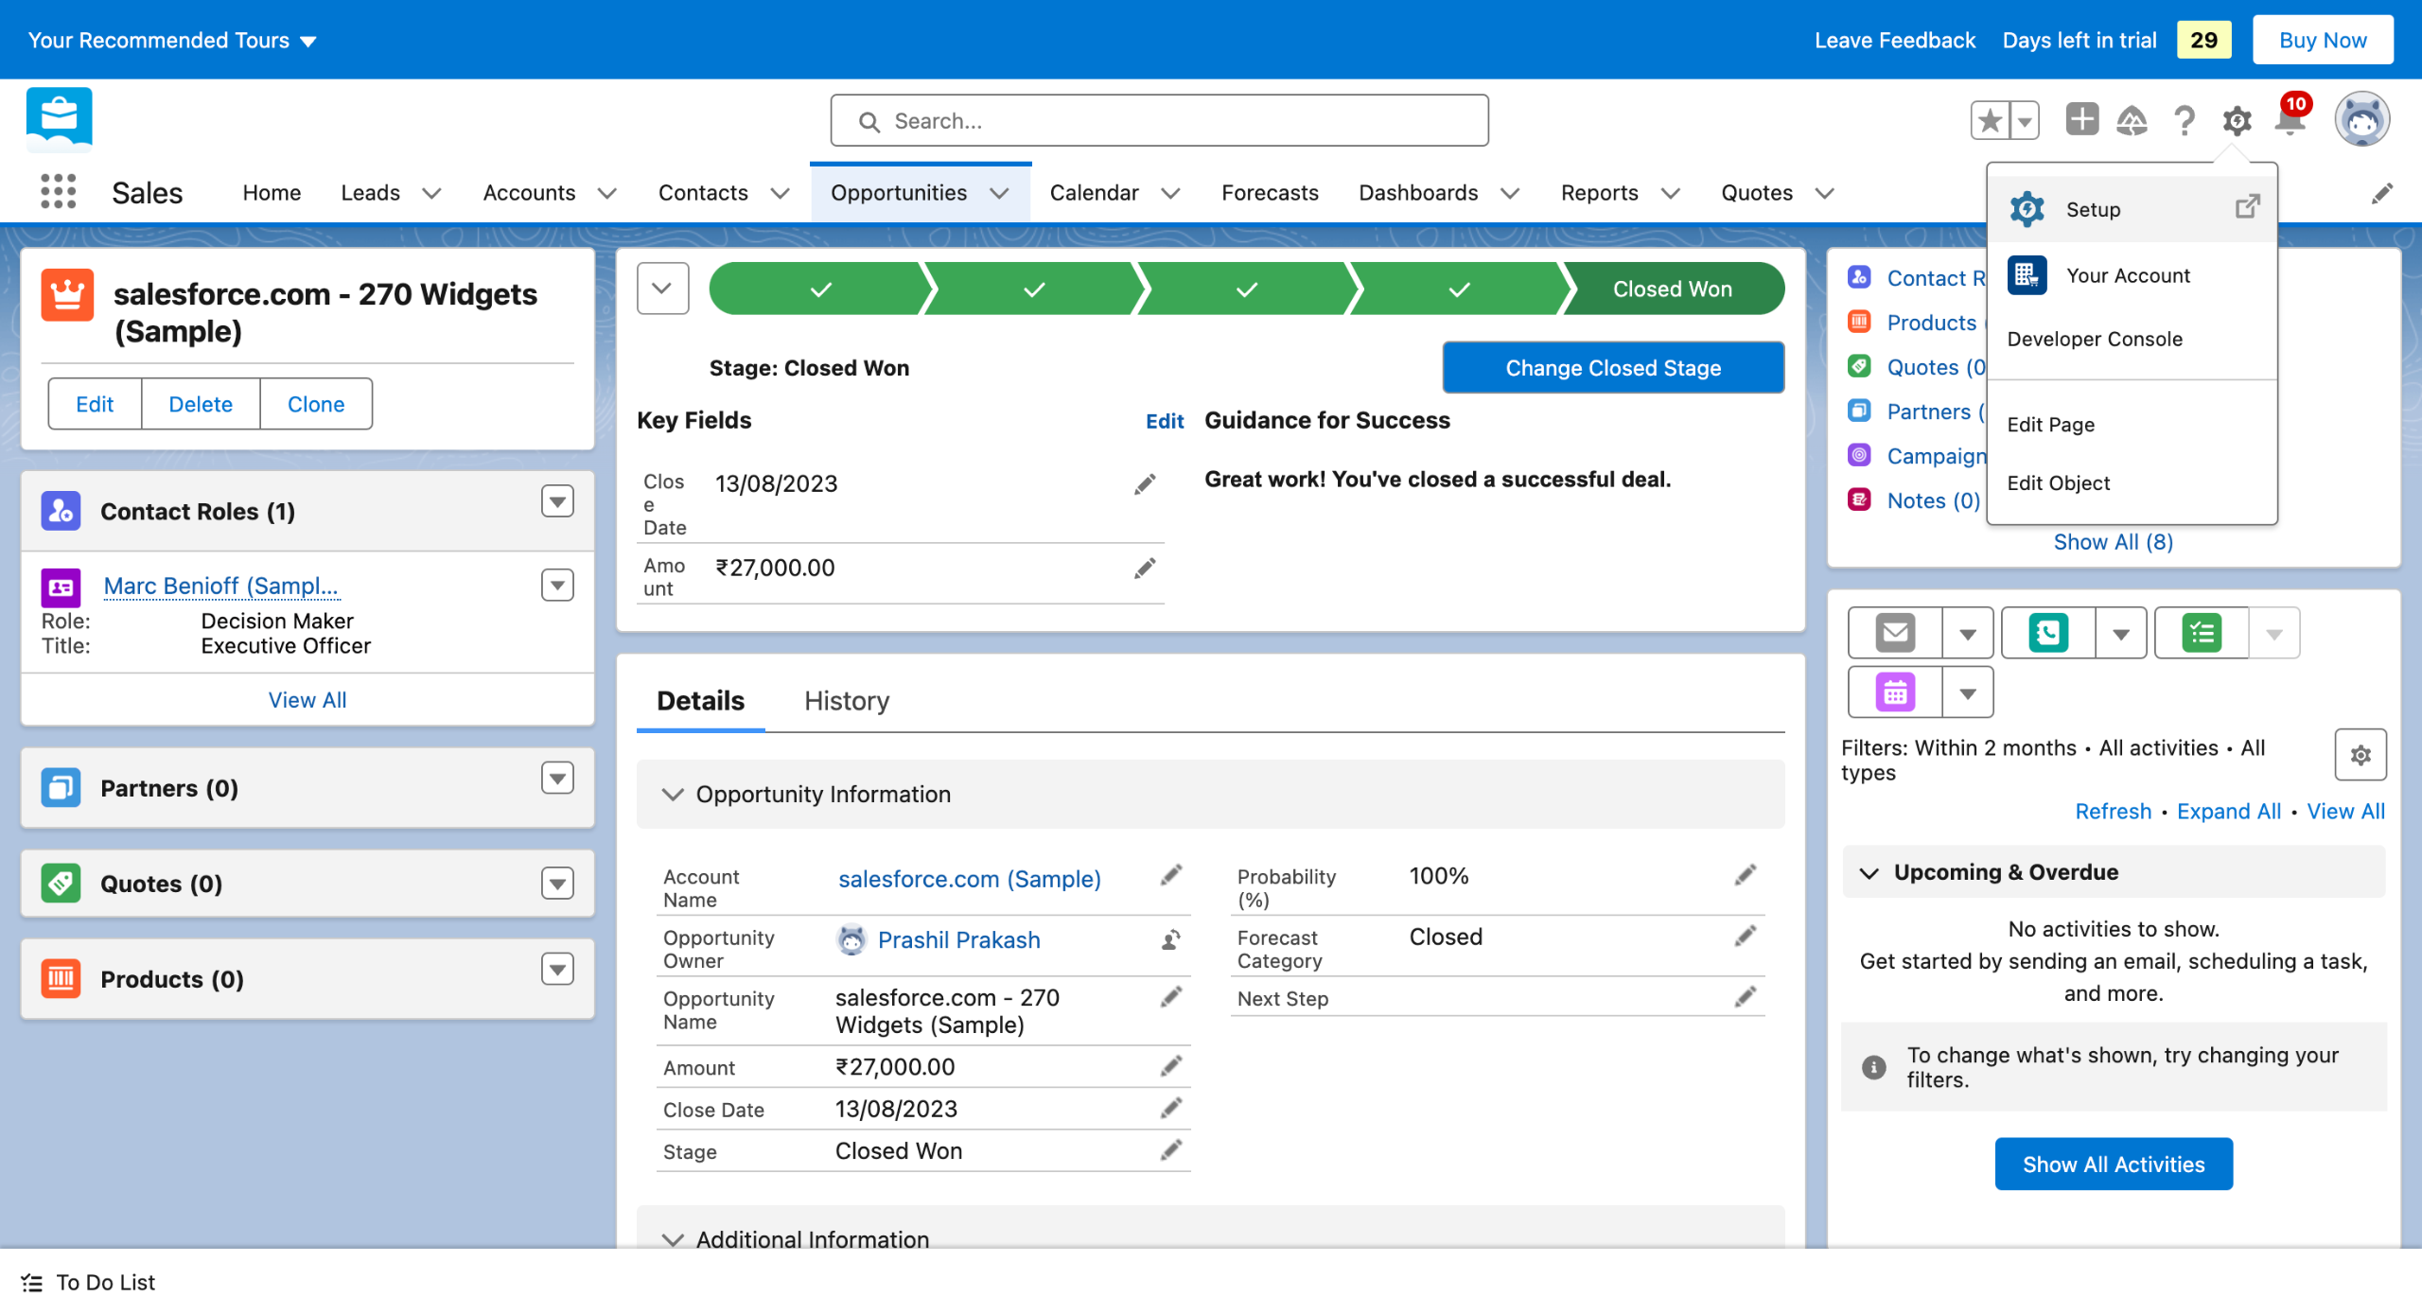The width and height of the screenshot is (2422, 1314).
Task: Click the Sales app briefcase logo
Action: pyautogui.click(x=60, y=119)
